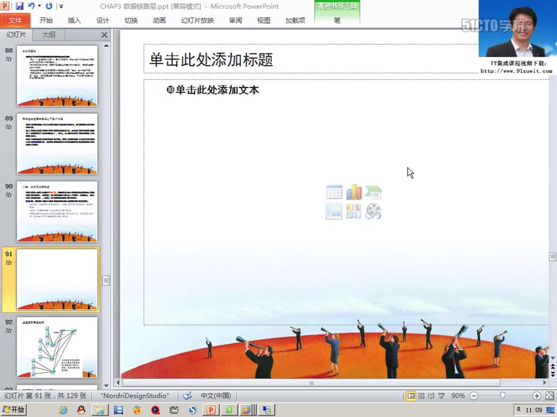Switch to Normal view button

point(411,396)
